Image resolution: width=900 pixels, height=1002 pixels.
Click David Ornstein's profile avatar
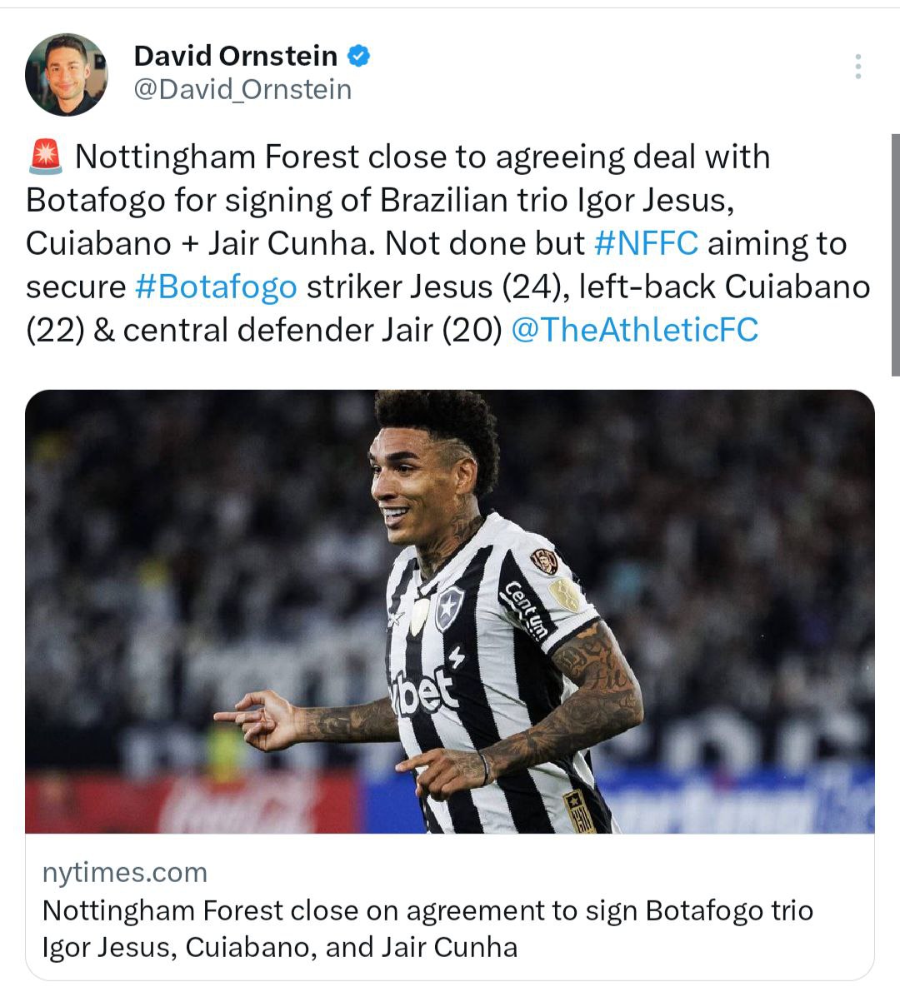coord(67,74)
